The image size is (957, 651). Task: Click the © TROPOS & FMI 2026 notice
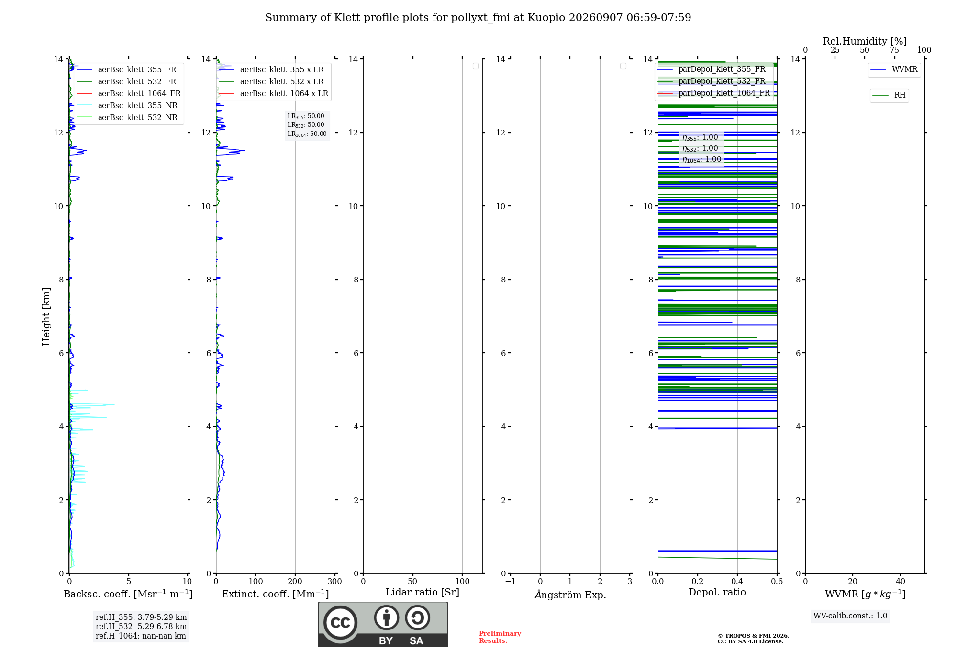pyautogui.click(x=753, y=636)
